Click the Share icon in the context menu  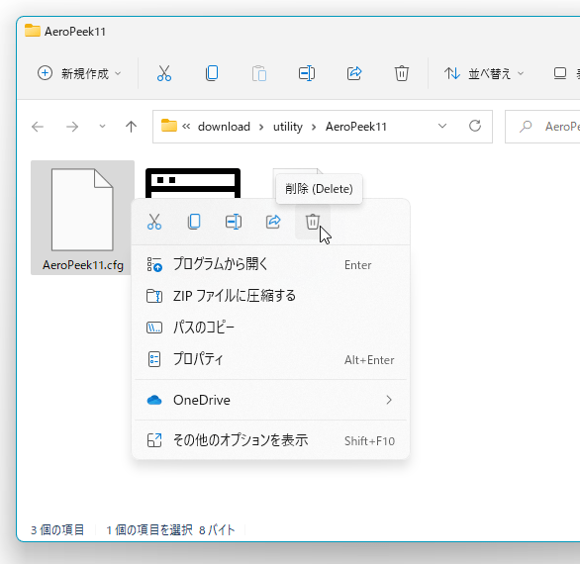[273, 222]
